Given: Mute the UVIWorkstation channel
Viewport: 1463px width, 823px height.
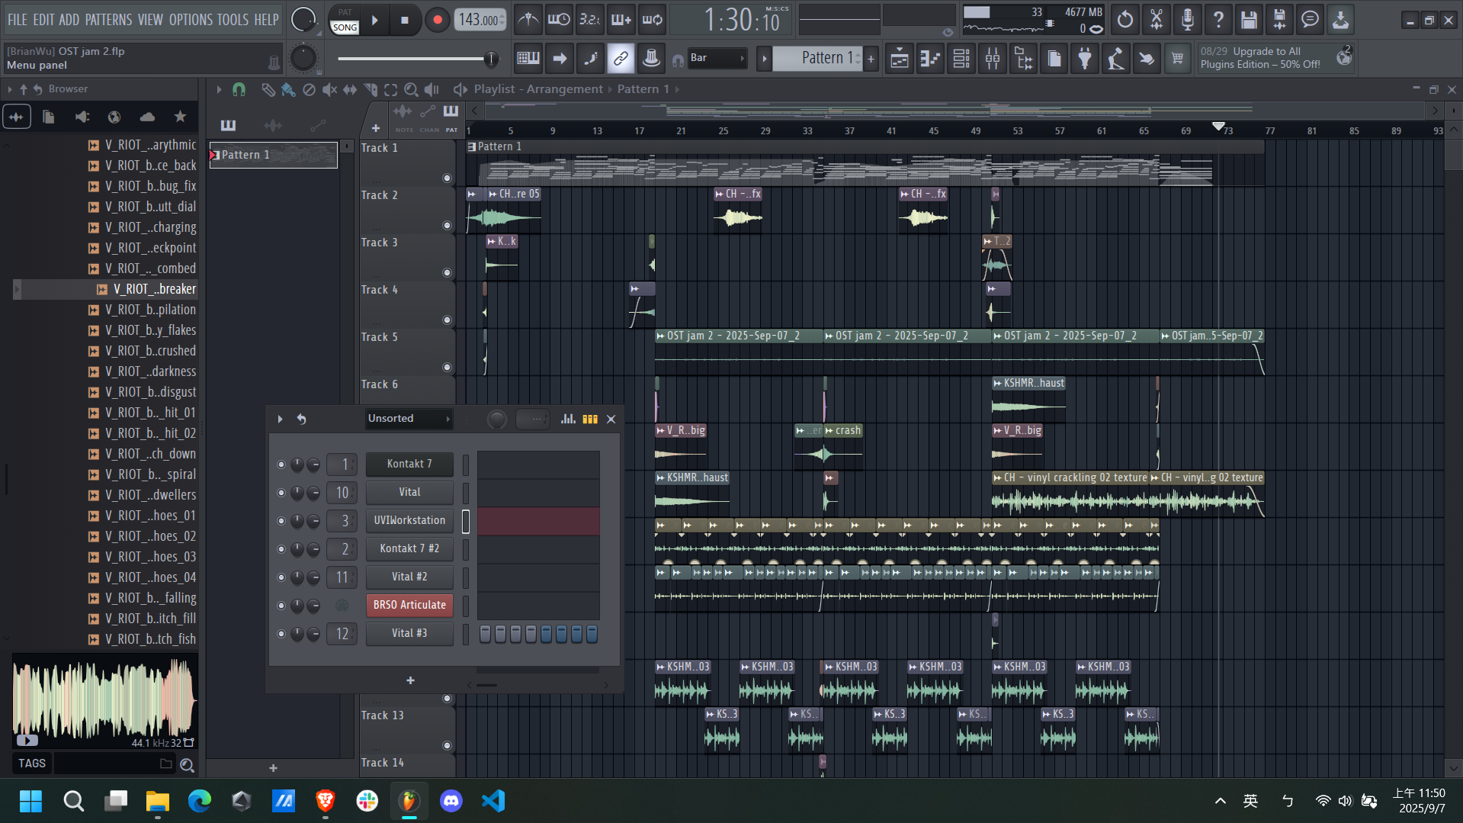Looking at the screenshot, I should click(281, 521).
